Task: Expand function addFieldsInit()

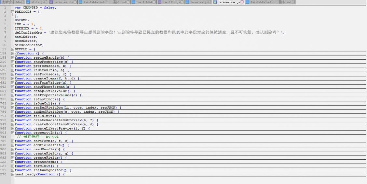Action: coord(13,145)
